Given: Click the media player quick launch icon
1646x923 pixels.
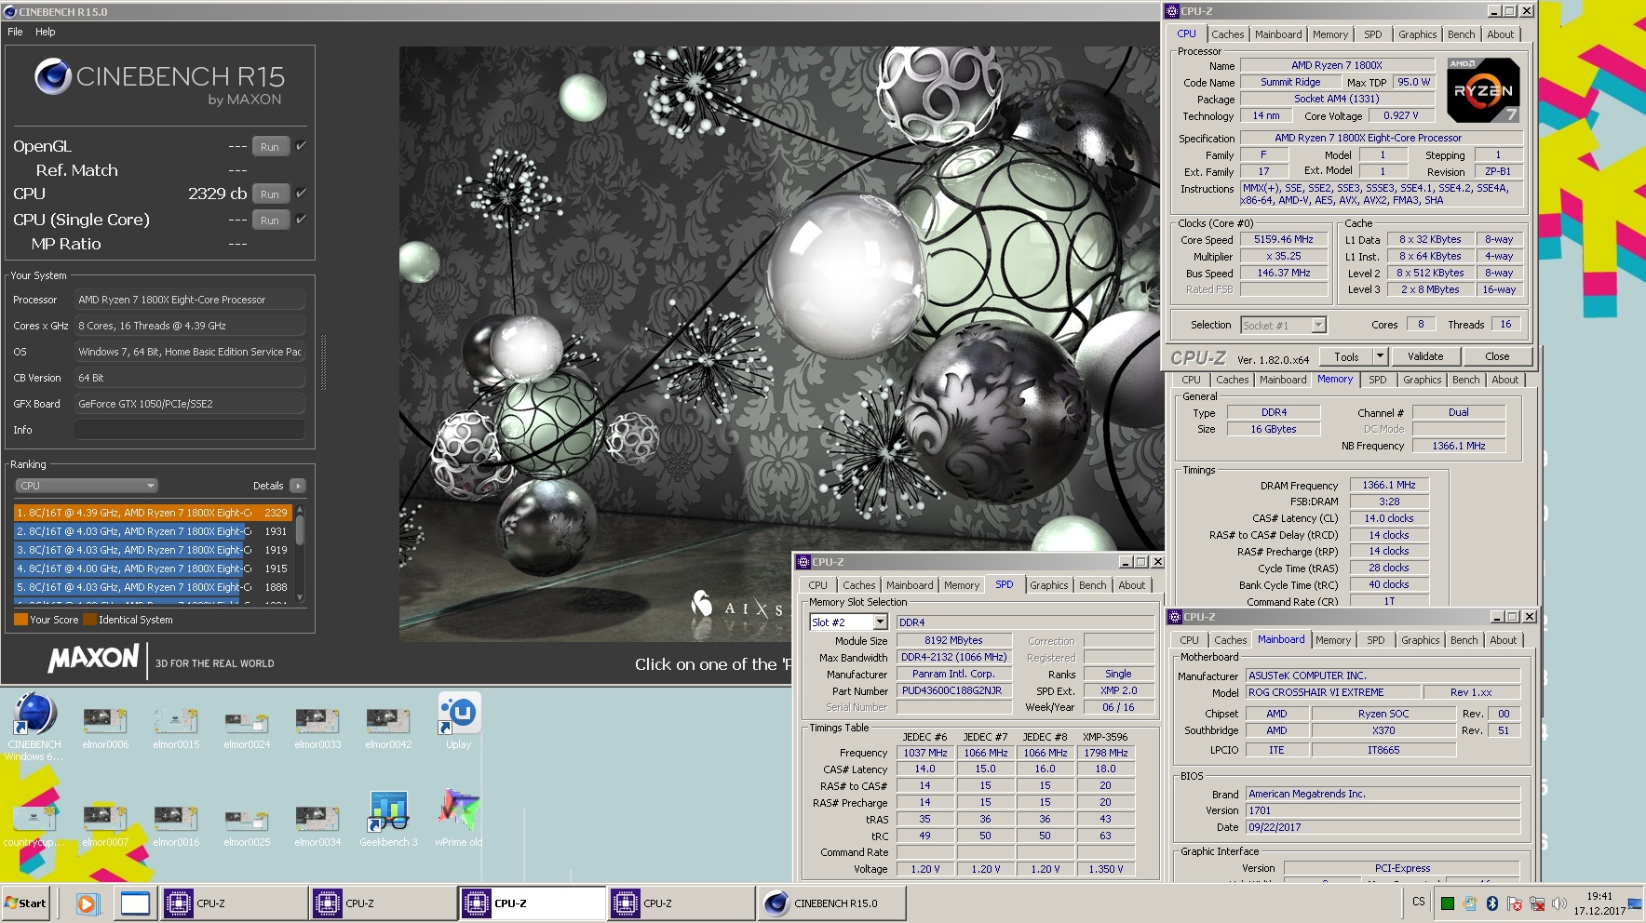Looking at the screenshot, I should click(88, 903).
